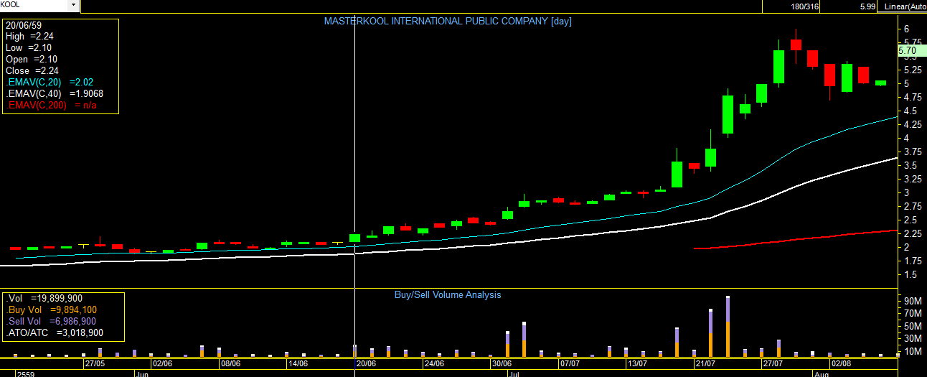Click the red EMAV(C,200) = n/a label
Viewport: 927px width, 377px height.
[x=51, y=106]
